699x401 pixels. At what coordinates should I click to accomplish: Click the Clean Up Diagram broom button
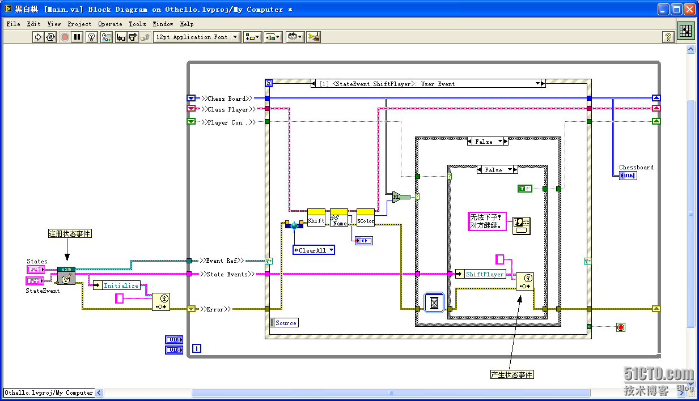(314, 37)
